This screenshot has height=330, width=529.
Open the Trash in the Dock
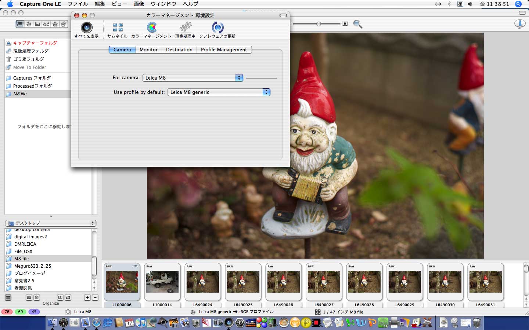(477, 322)
